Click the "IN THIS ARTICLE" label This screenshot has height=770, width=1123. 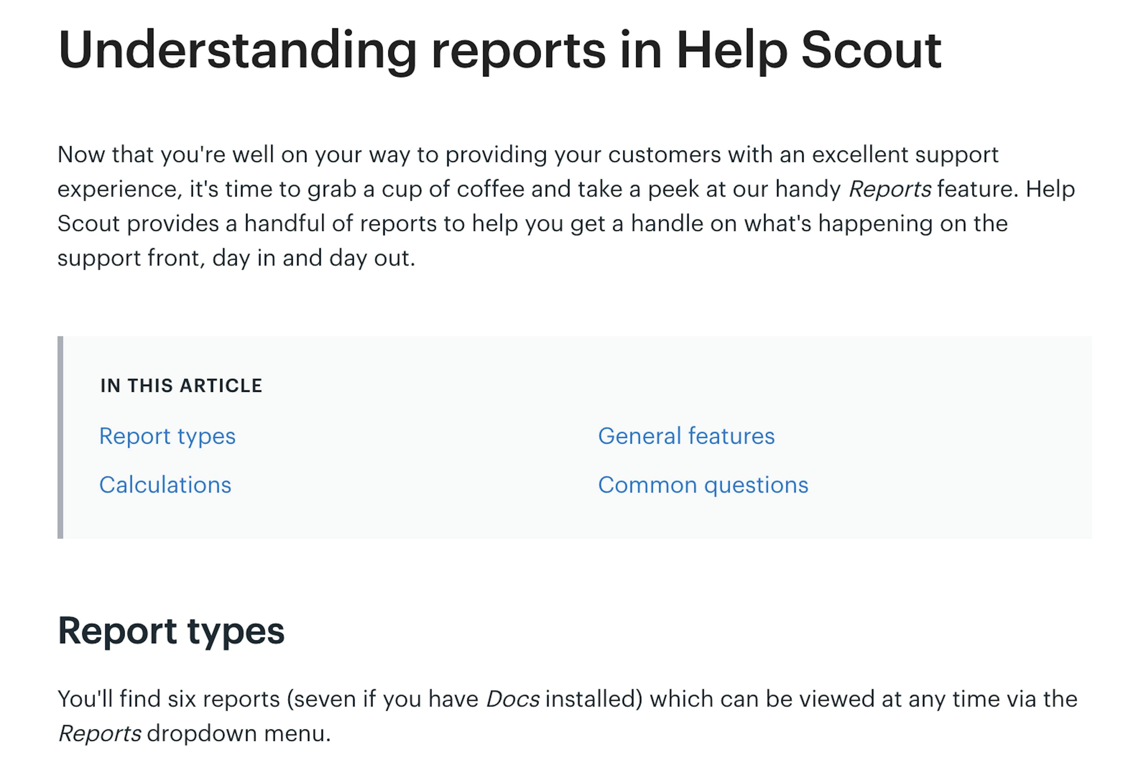pos(181,385)
